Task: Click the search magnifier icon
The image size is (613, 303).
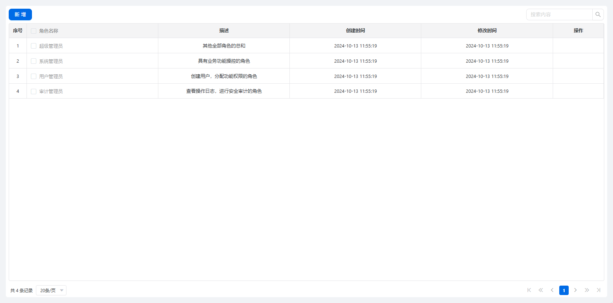Action: pos(598,14)
